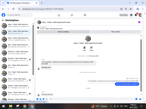Open the Chrome profile icon
The image size is (146, 109).
pos(138,9)
